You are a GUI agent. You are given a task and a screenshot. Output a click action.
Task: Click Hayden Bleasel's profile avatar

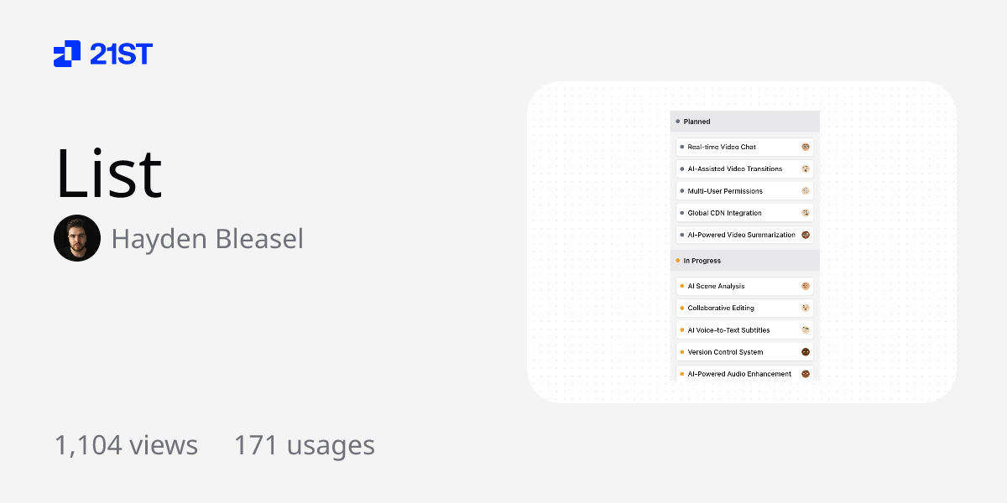tap(77, 238)
